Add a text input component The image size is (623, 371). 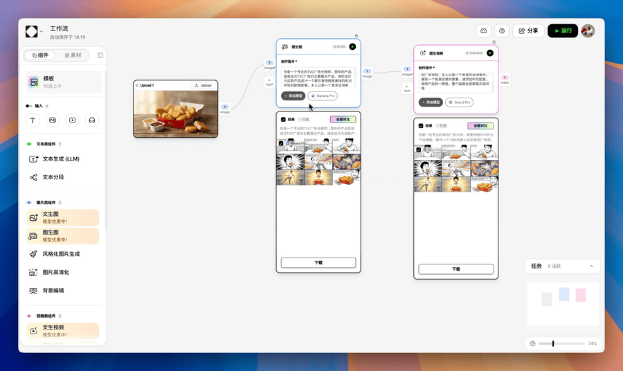click(x=33, y=120)
